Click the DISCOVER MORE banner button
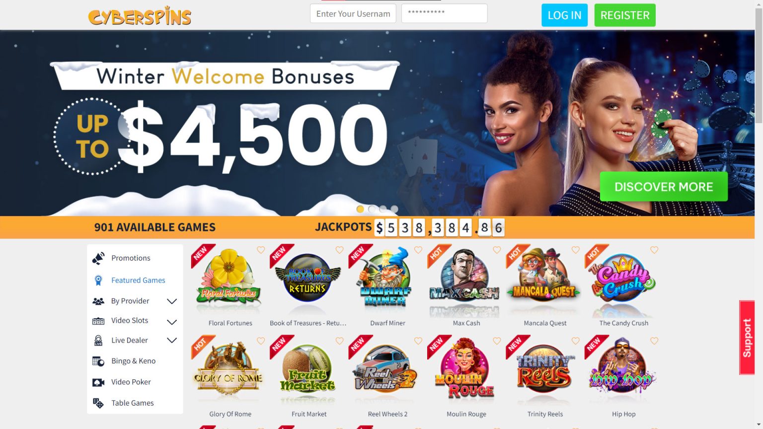763x429 pixels. [664, 187]
